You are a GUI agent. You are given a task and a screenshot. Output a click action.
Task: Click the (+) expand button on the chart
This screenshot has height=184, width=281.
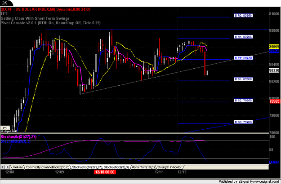(5, 127)
